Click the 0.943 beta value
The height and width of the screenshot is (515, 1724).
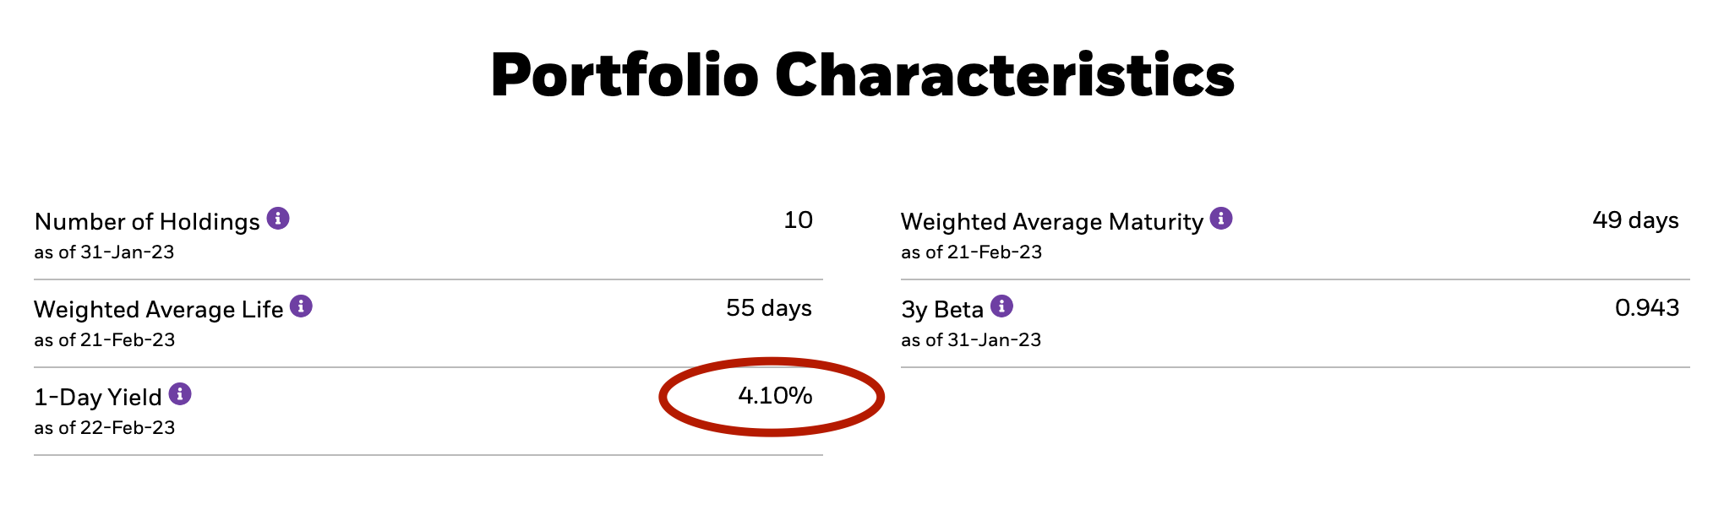[1646, 308]
